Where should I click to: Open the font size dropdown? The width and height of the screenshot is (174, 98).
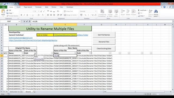(x=39, y=11)
